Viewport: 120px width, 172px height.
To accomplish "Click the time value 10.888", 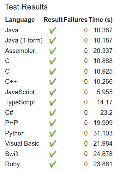I will (x=103, y=61).
